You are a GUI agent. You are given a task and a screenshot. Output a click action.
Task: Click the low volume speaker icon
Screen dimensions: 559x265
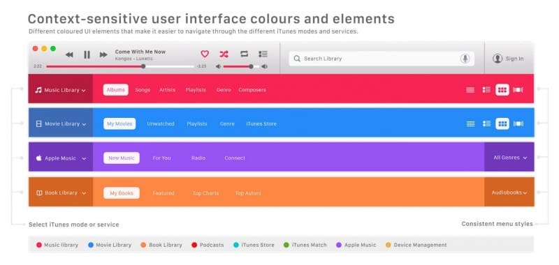pos(218,66)
